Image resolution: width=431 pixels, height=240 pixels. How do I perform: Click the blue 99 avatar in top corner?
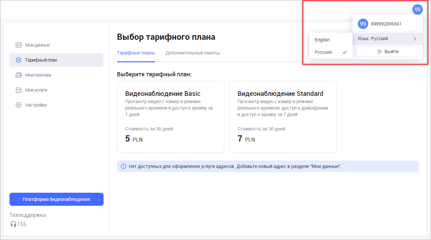click(x=417, y=9)
